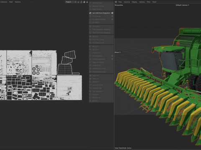Click the Boundary to Quad icon
The height and width of the screenshot is (150, 201).
(x=90, y=72)
